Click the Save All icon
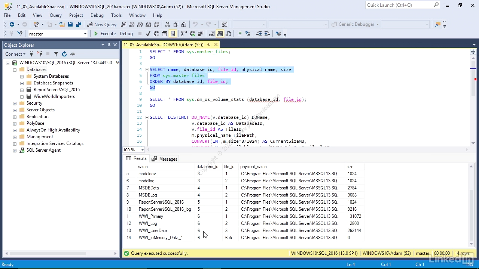 pos(78,24)
